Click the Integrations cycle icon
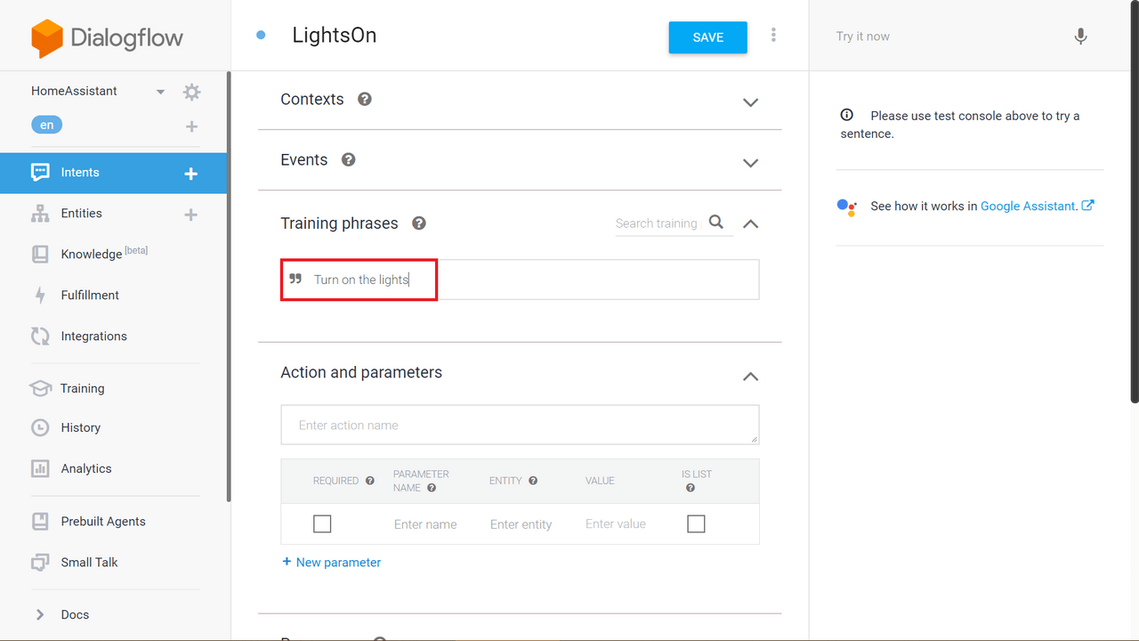The width and height of the screenshot is (1139, 641). click(x=40, y=337)
